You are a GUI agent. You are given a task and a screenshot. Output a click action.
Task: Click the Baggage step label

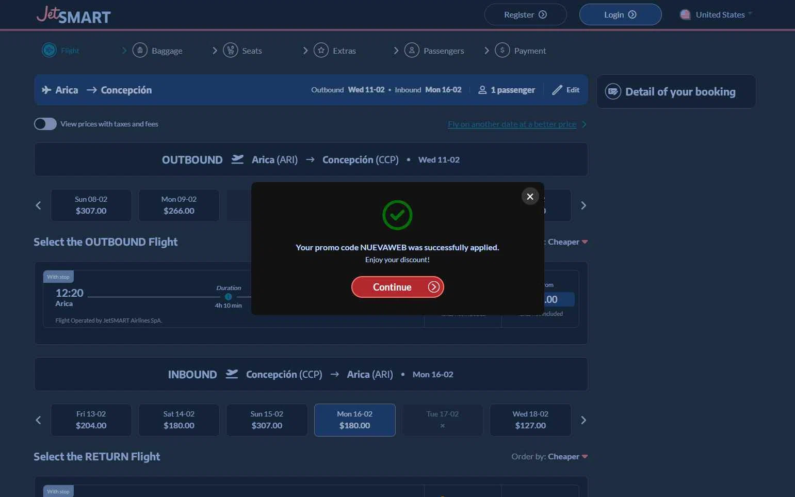tap(167, 51)
